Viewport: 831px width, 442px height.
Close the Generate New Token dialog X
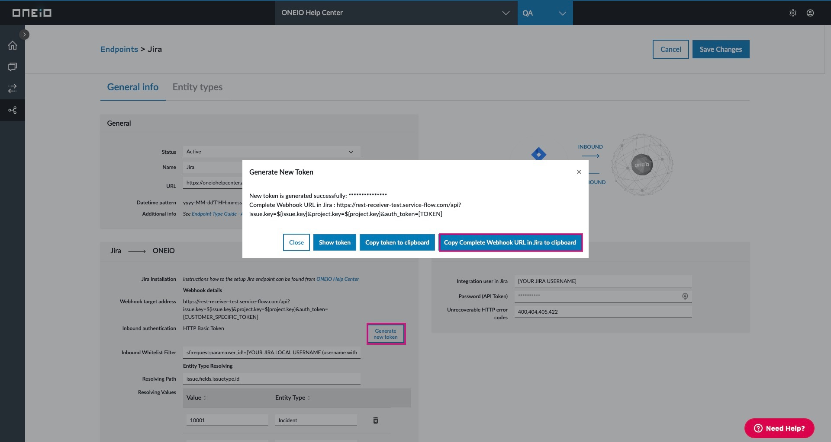tap(579, 172)
